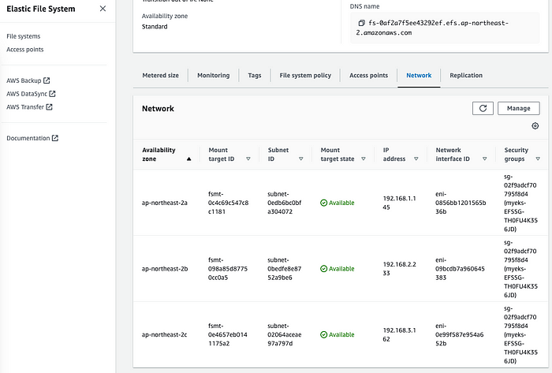Click the Available status icon for ap-northeast-2c
The image size is (552, 373).
(324, 334)
